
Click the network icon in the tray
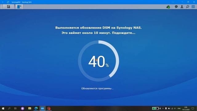(x=172, y=109)
